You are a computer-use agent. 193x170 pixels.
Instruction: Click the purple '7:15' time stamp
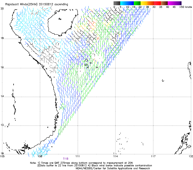click(x=66, y=159)
